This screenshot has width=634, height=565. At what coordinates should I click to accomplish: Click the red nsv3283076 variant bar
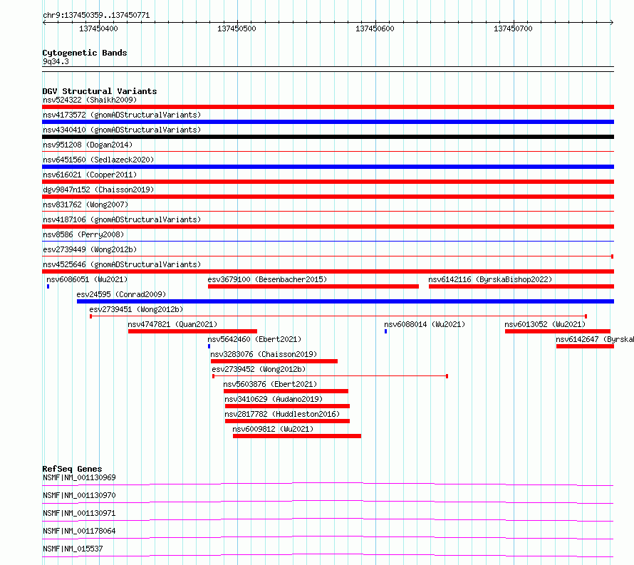[x=274, y=361]
